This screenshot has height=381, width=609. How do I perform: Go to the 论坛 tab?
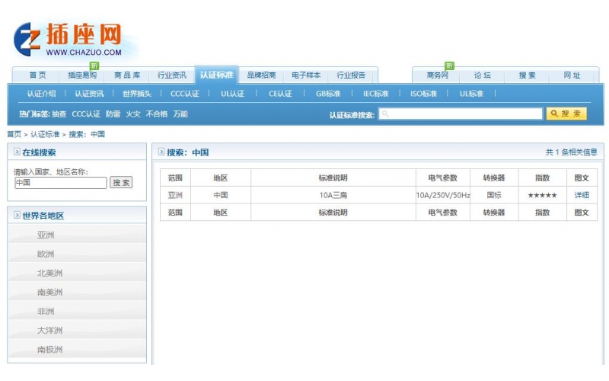click(x=483, y=75)
